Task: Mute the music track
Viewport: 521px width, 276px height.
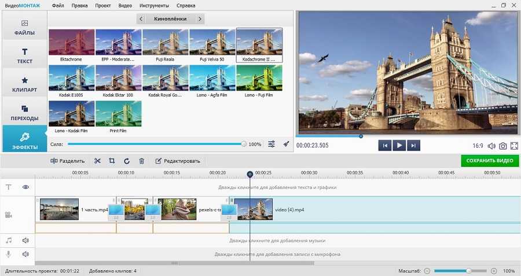Action: coord(25,240)
